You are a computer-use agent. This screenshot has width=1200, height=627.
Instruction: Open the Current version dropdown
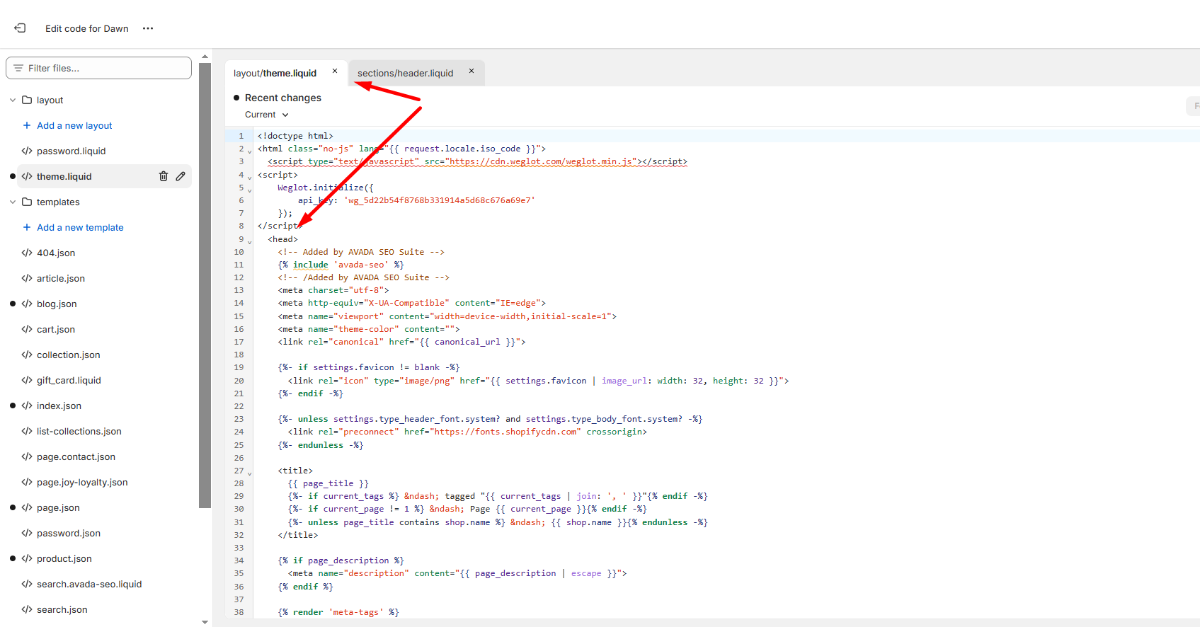click(267, 115)
